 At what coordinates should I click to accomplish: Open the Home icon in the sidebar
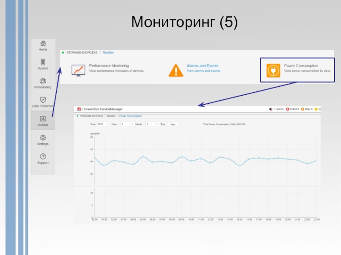click(x=43, y=44)
